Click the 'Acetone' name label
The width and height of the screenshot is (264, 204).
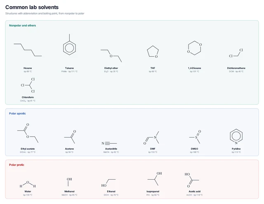pos(69,149)
